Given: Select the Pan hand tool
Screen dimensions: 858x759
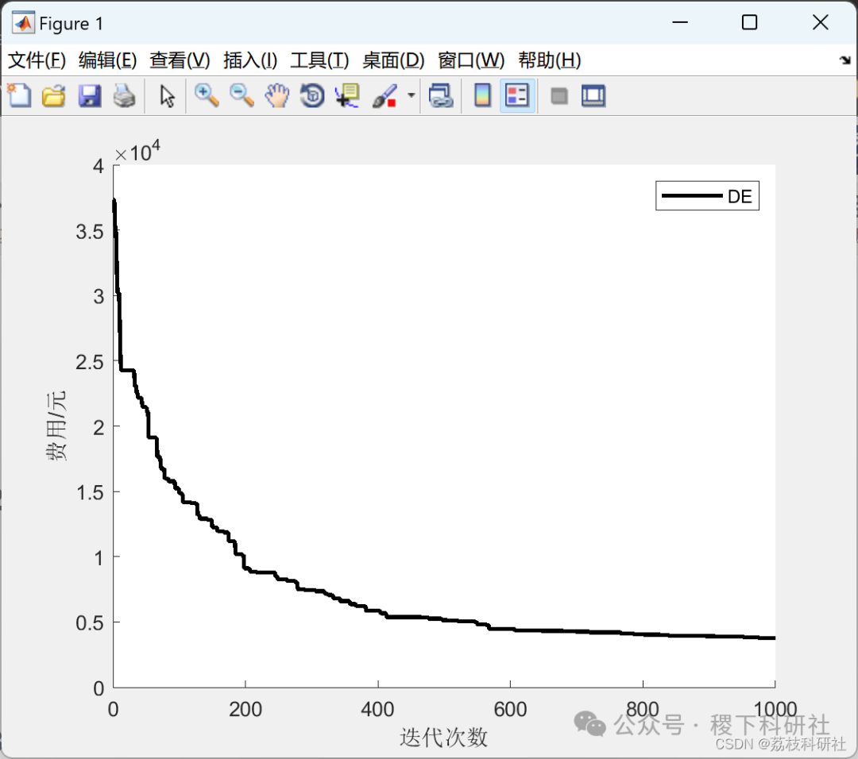Looking at the screenshot, I should point(277,96).
